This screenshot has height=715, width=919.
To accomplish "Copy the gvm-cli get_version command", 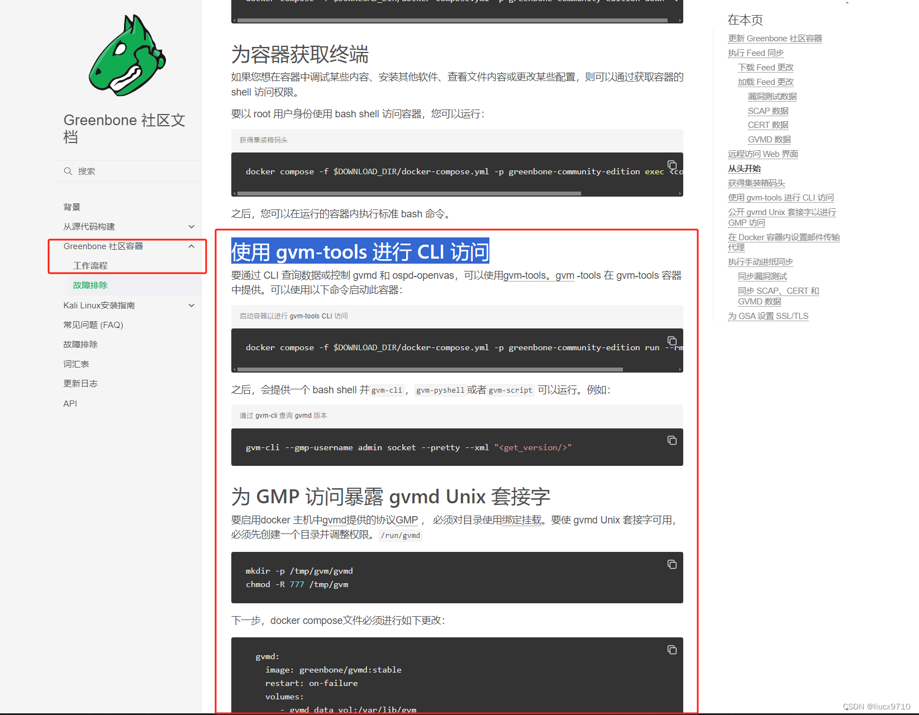I will tap(672, 440).
